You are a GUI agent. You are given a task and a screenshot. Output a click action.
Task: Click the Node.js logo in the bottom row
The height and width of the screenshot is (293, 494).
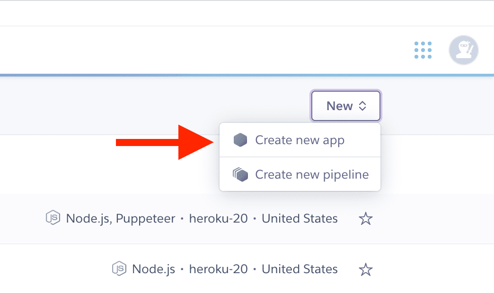119,269
